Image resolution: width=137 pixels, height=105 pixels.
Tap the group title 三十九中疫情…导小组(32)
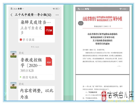point(33,15)
